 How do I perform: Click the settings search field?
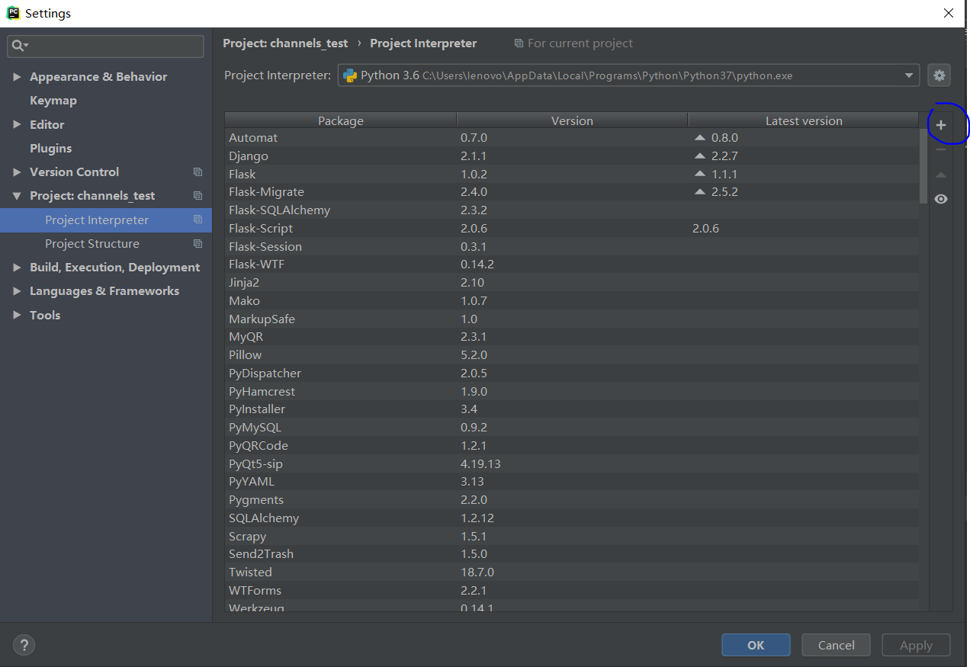(105, 46)
